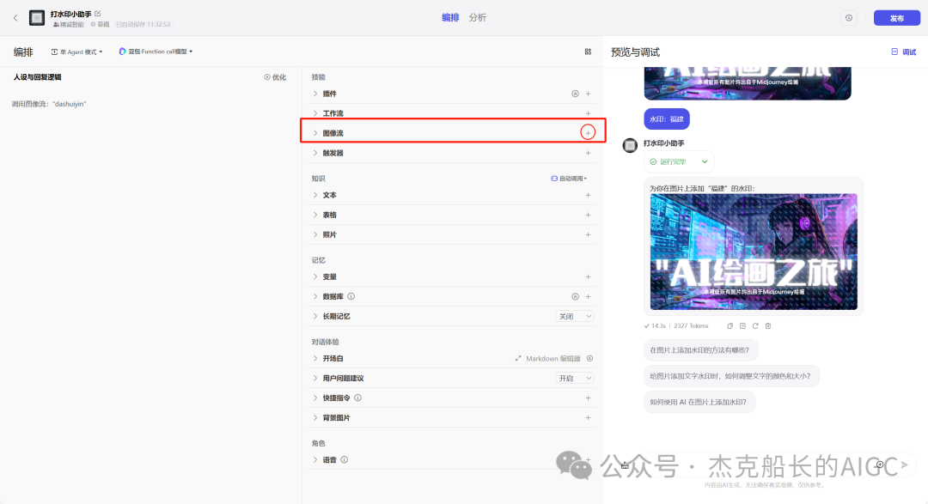Expand the 图像流 section
Viewport: 928px width, 504px height.
tap(314, 132)
